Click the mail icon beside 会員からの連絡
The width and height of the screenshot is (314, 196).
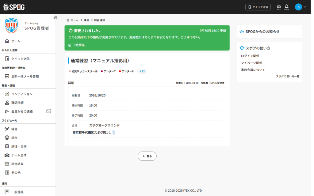tap(49, 111)
